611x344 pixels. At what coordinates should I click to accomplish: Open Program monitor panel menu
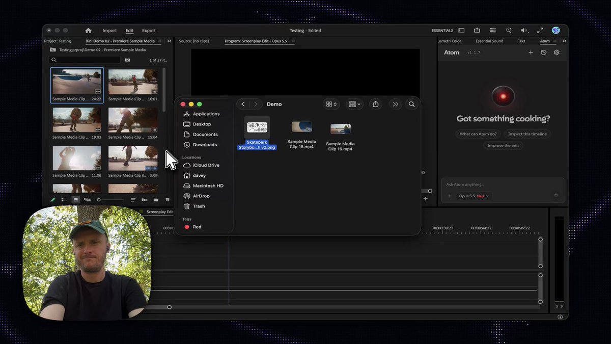coord(293,41)
